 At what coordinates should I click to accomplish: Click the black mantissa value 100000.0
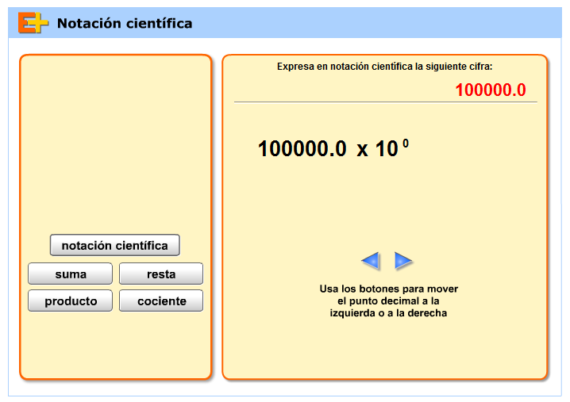tap(302, 148)
